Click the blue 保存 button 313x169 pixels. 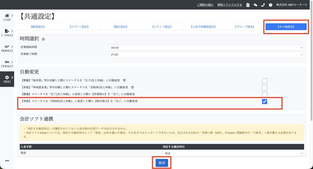(x=162, y=163)
